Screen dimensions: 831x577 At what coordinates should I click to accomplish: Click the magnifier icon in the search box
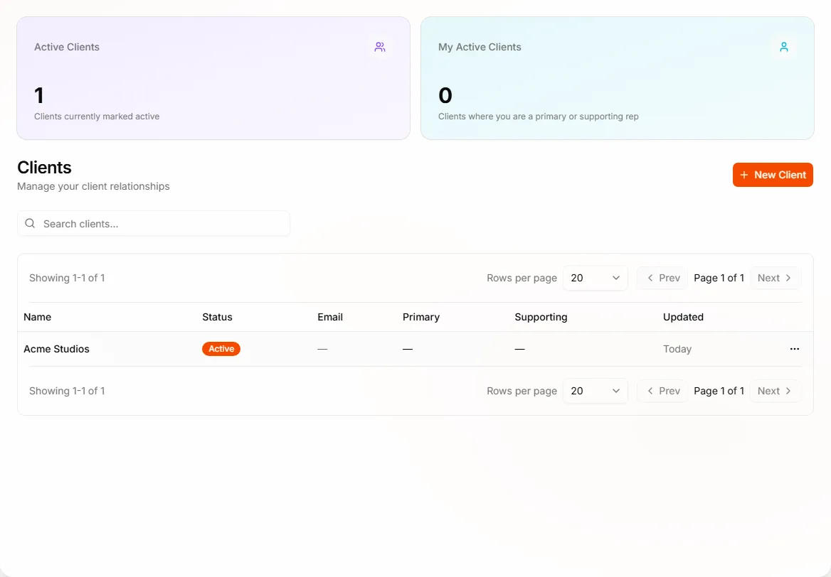click(30, 223)
